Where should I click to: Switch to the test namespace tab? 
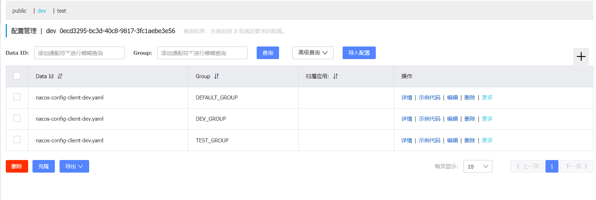point(61,11)
